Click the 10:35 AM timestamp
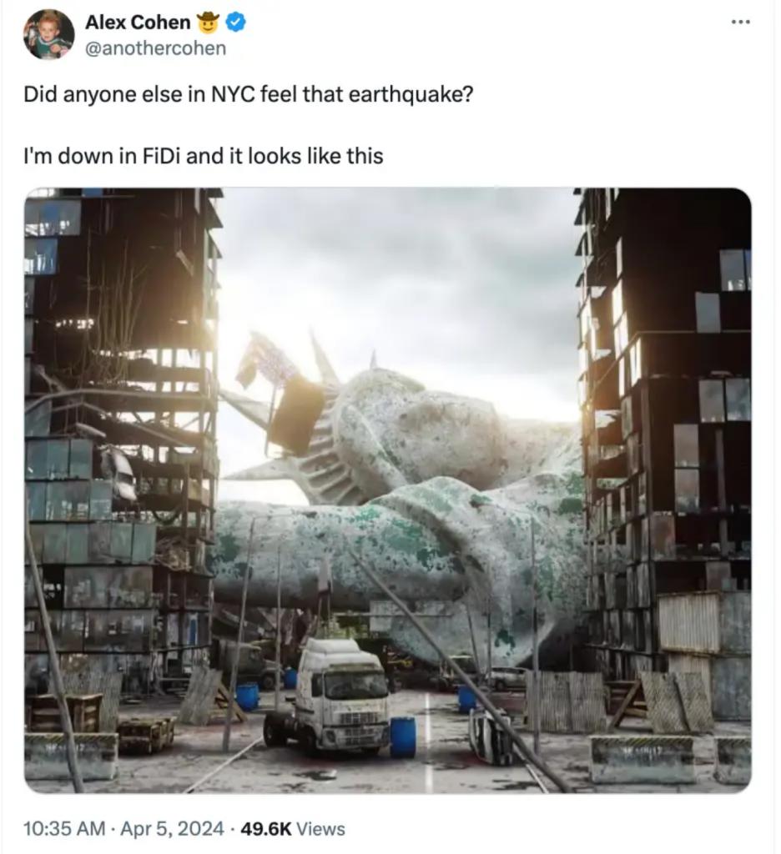The image size is (781, 854). 65,828
